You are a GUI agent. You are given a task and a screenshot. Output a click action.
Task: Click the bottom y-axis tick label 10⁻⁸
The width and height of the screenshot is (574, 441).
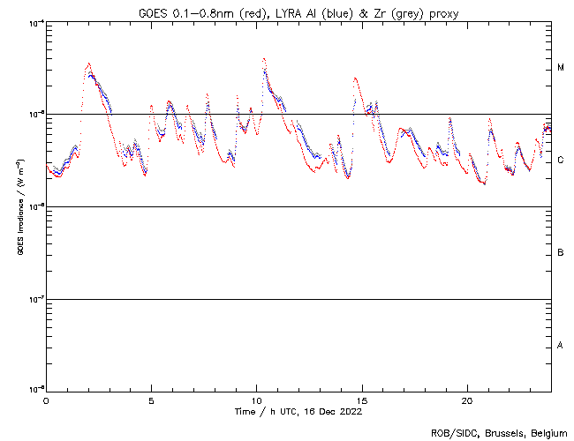click(x=34, y=390)
